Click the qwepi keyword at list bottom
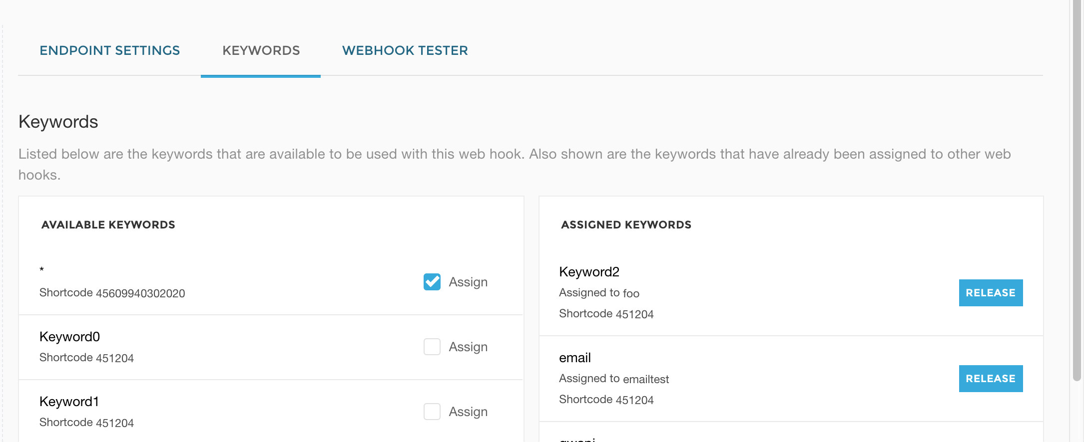The image size is (1084, 442). coord(577,439)
